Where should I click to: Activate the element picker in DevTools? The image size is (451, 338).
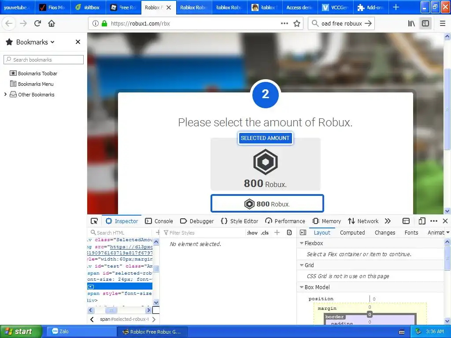click(x=94, y=221)
